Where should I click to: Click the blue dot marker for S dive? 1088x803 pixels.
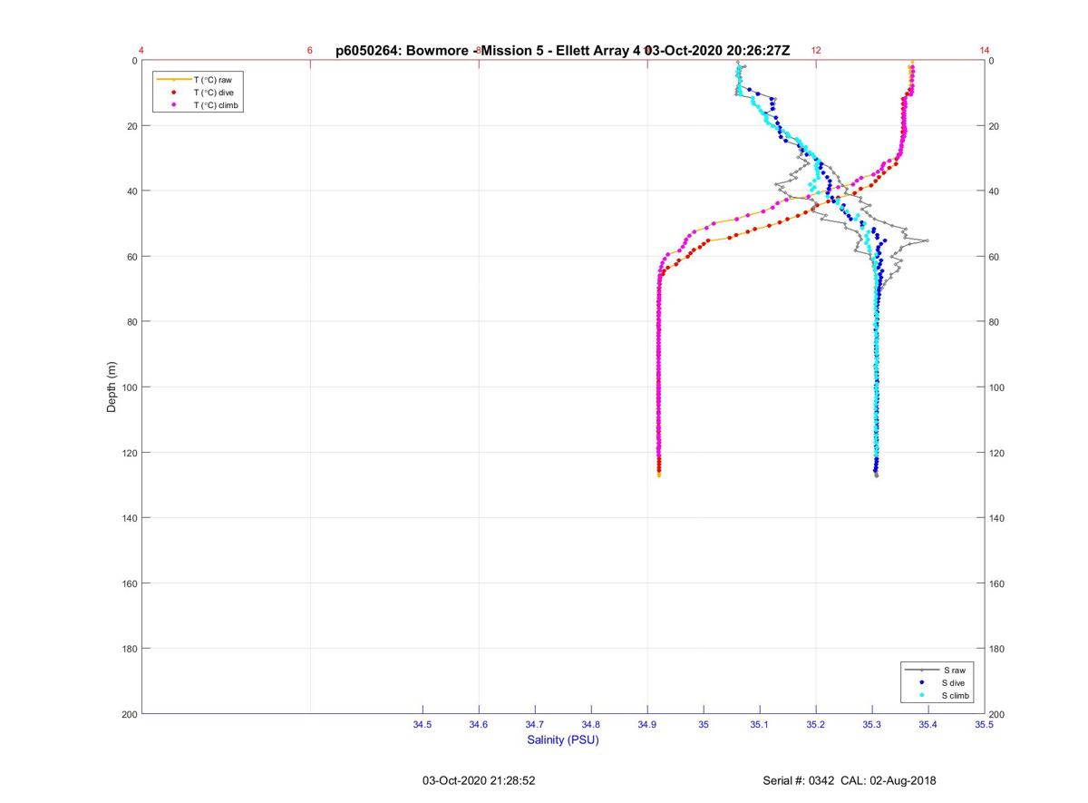point(922,682)
